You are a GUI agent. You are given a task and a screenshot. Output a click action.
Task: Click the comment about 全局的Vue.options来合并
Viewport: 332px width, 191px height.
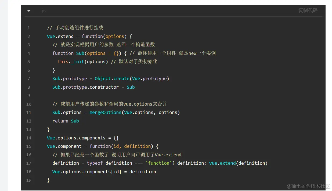(x=110, y=104)
